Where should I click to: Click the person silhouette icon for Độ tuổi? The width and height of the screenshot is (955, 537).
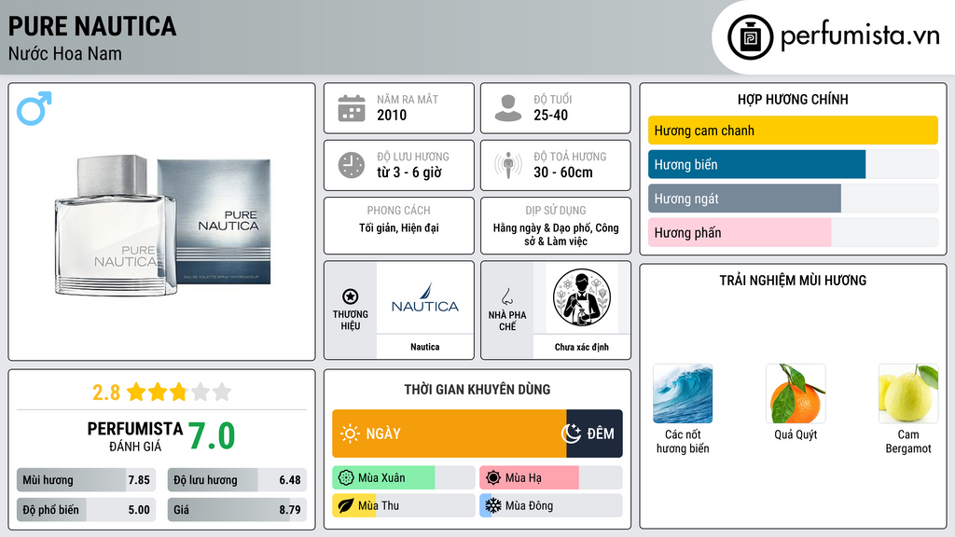(508, 108)
